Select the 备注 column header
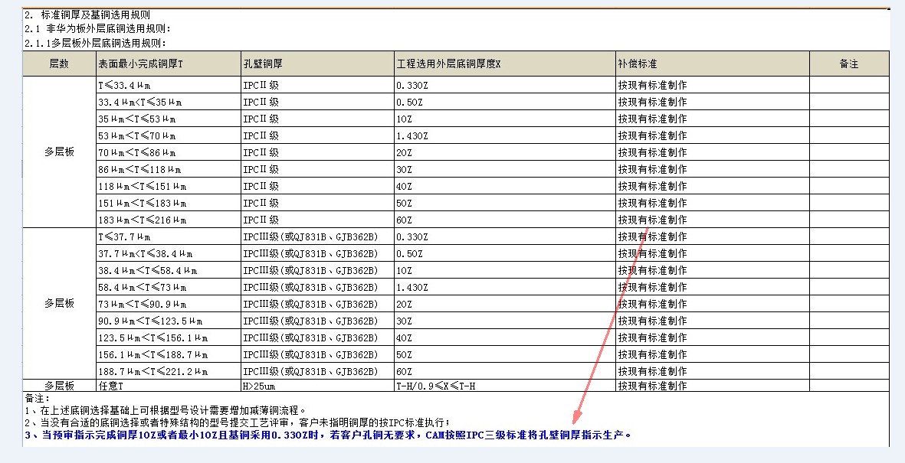The image size is (905, 463). (850, 64)
